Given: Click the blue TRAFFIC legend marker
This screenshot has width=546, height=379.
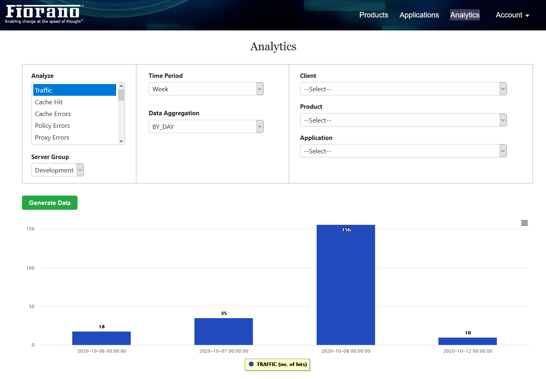Looking at the screenshot, I should tap(251, 364).
